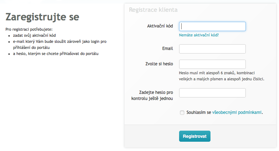Click the password confirmation field

coord(212,93)
